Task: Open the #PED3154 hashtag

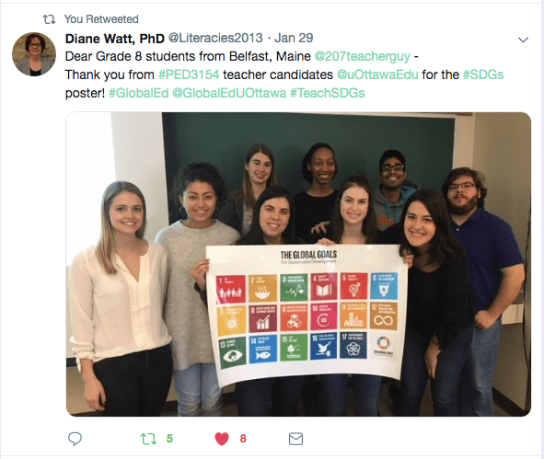Action: [189, 75]
